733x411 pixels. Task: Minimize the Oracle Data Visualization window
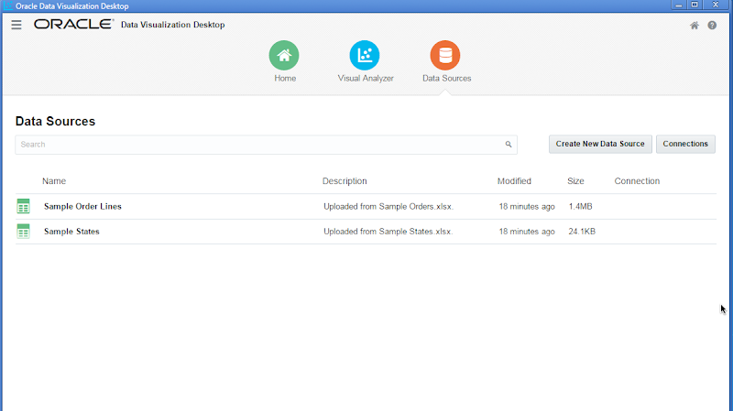pyautogui.click(x=678, y=5)
